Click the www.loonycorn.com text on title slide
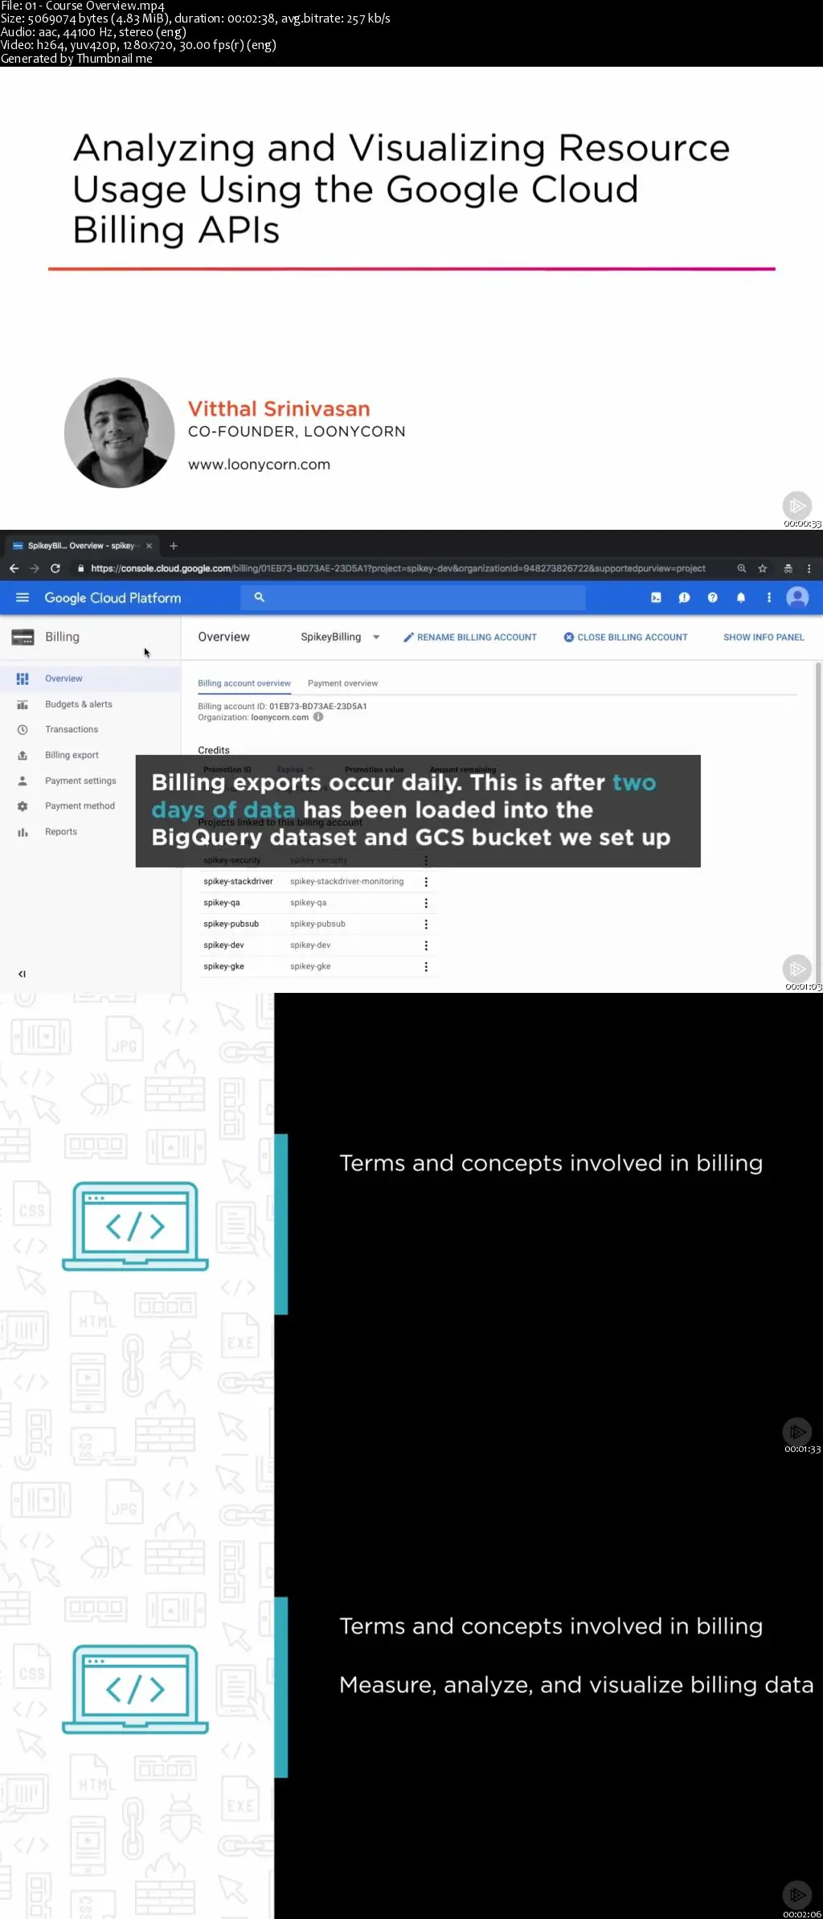The image size is (823, 1919). coord(259,465)
